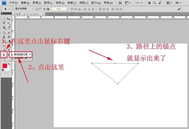Viewport: 189px width, 129px height.
Task: Select the Lasso tool
Action: click(4, 23)
